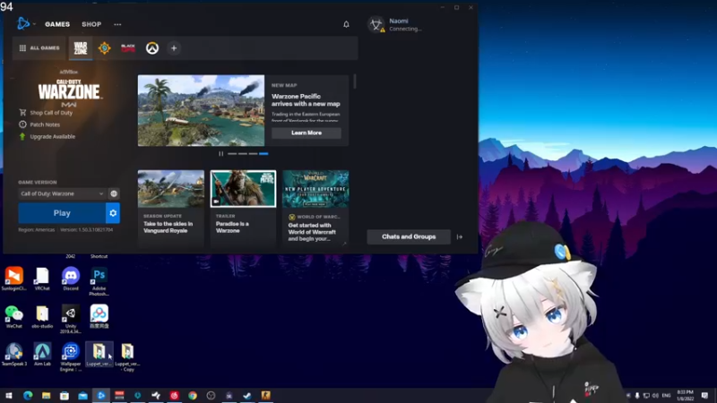Open Naomi's profile avatar
Image resolution: width=717 pixels, height=403 pixels.
[x=376, y=24]
